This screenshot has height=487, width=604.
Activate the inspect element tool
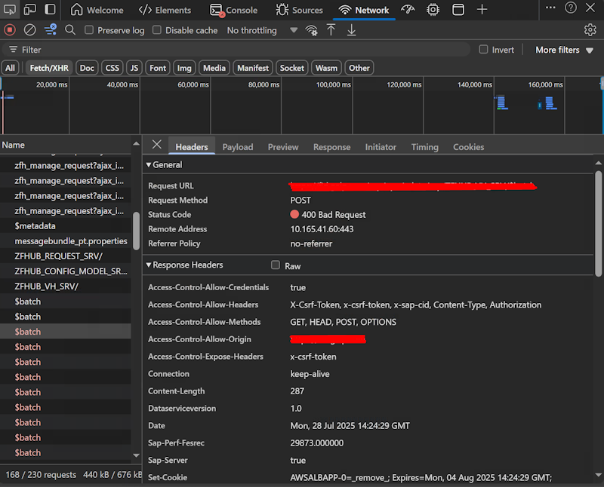pos(10,10)
